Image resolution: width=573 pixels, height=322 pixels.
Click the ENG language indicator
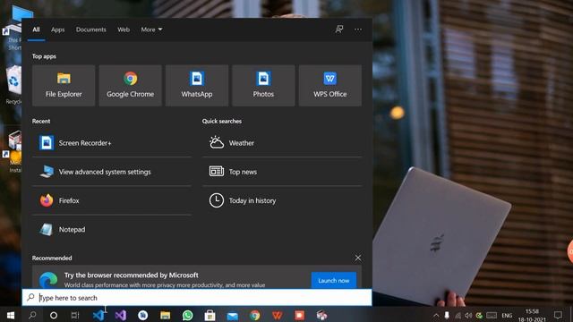click(x=507, y=316)
